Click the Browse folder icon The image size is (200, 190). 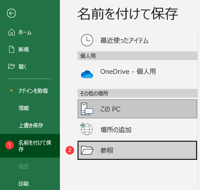[87, 150]
